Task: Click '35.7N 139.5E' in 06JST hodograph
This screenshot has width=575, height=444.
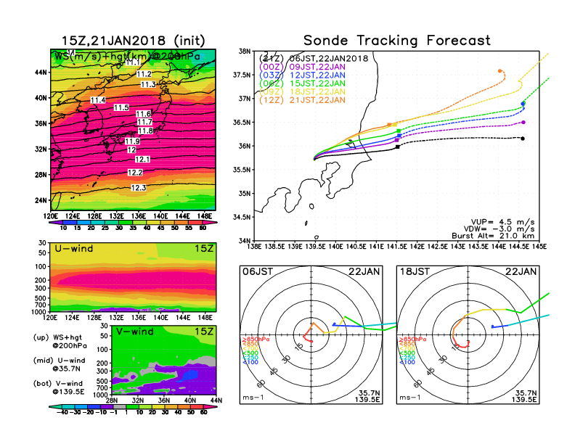Action: tap(367, 396)
